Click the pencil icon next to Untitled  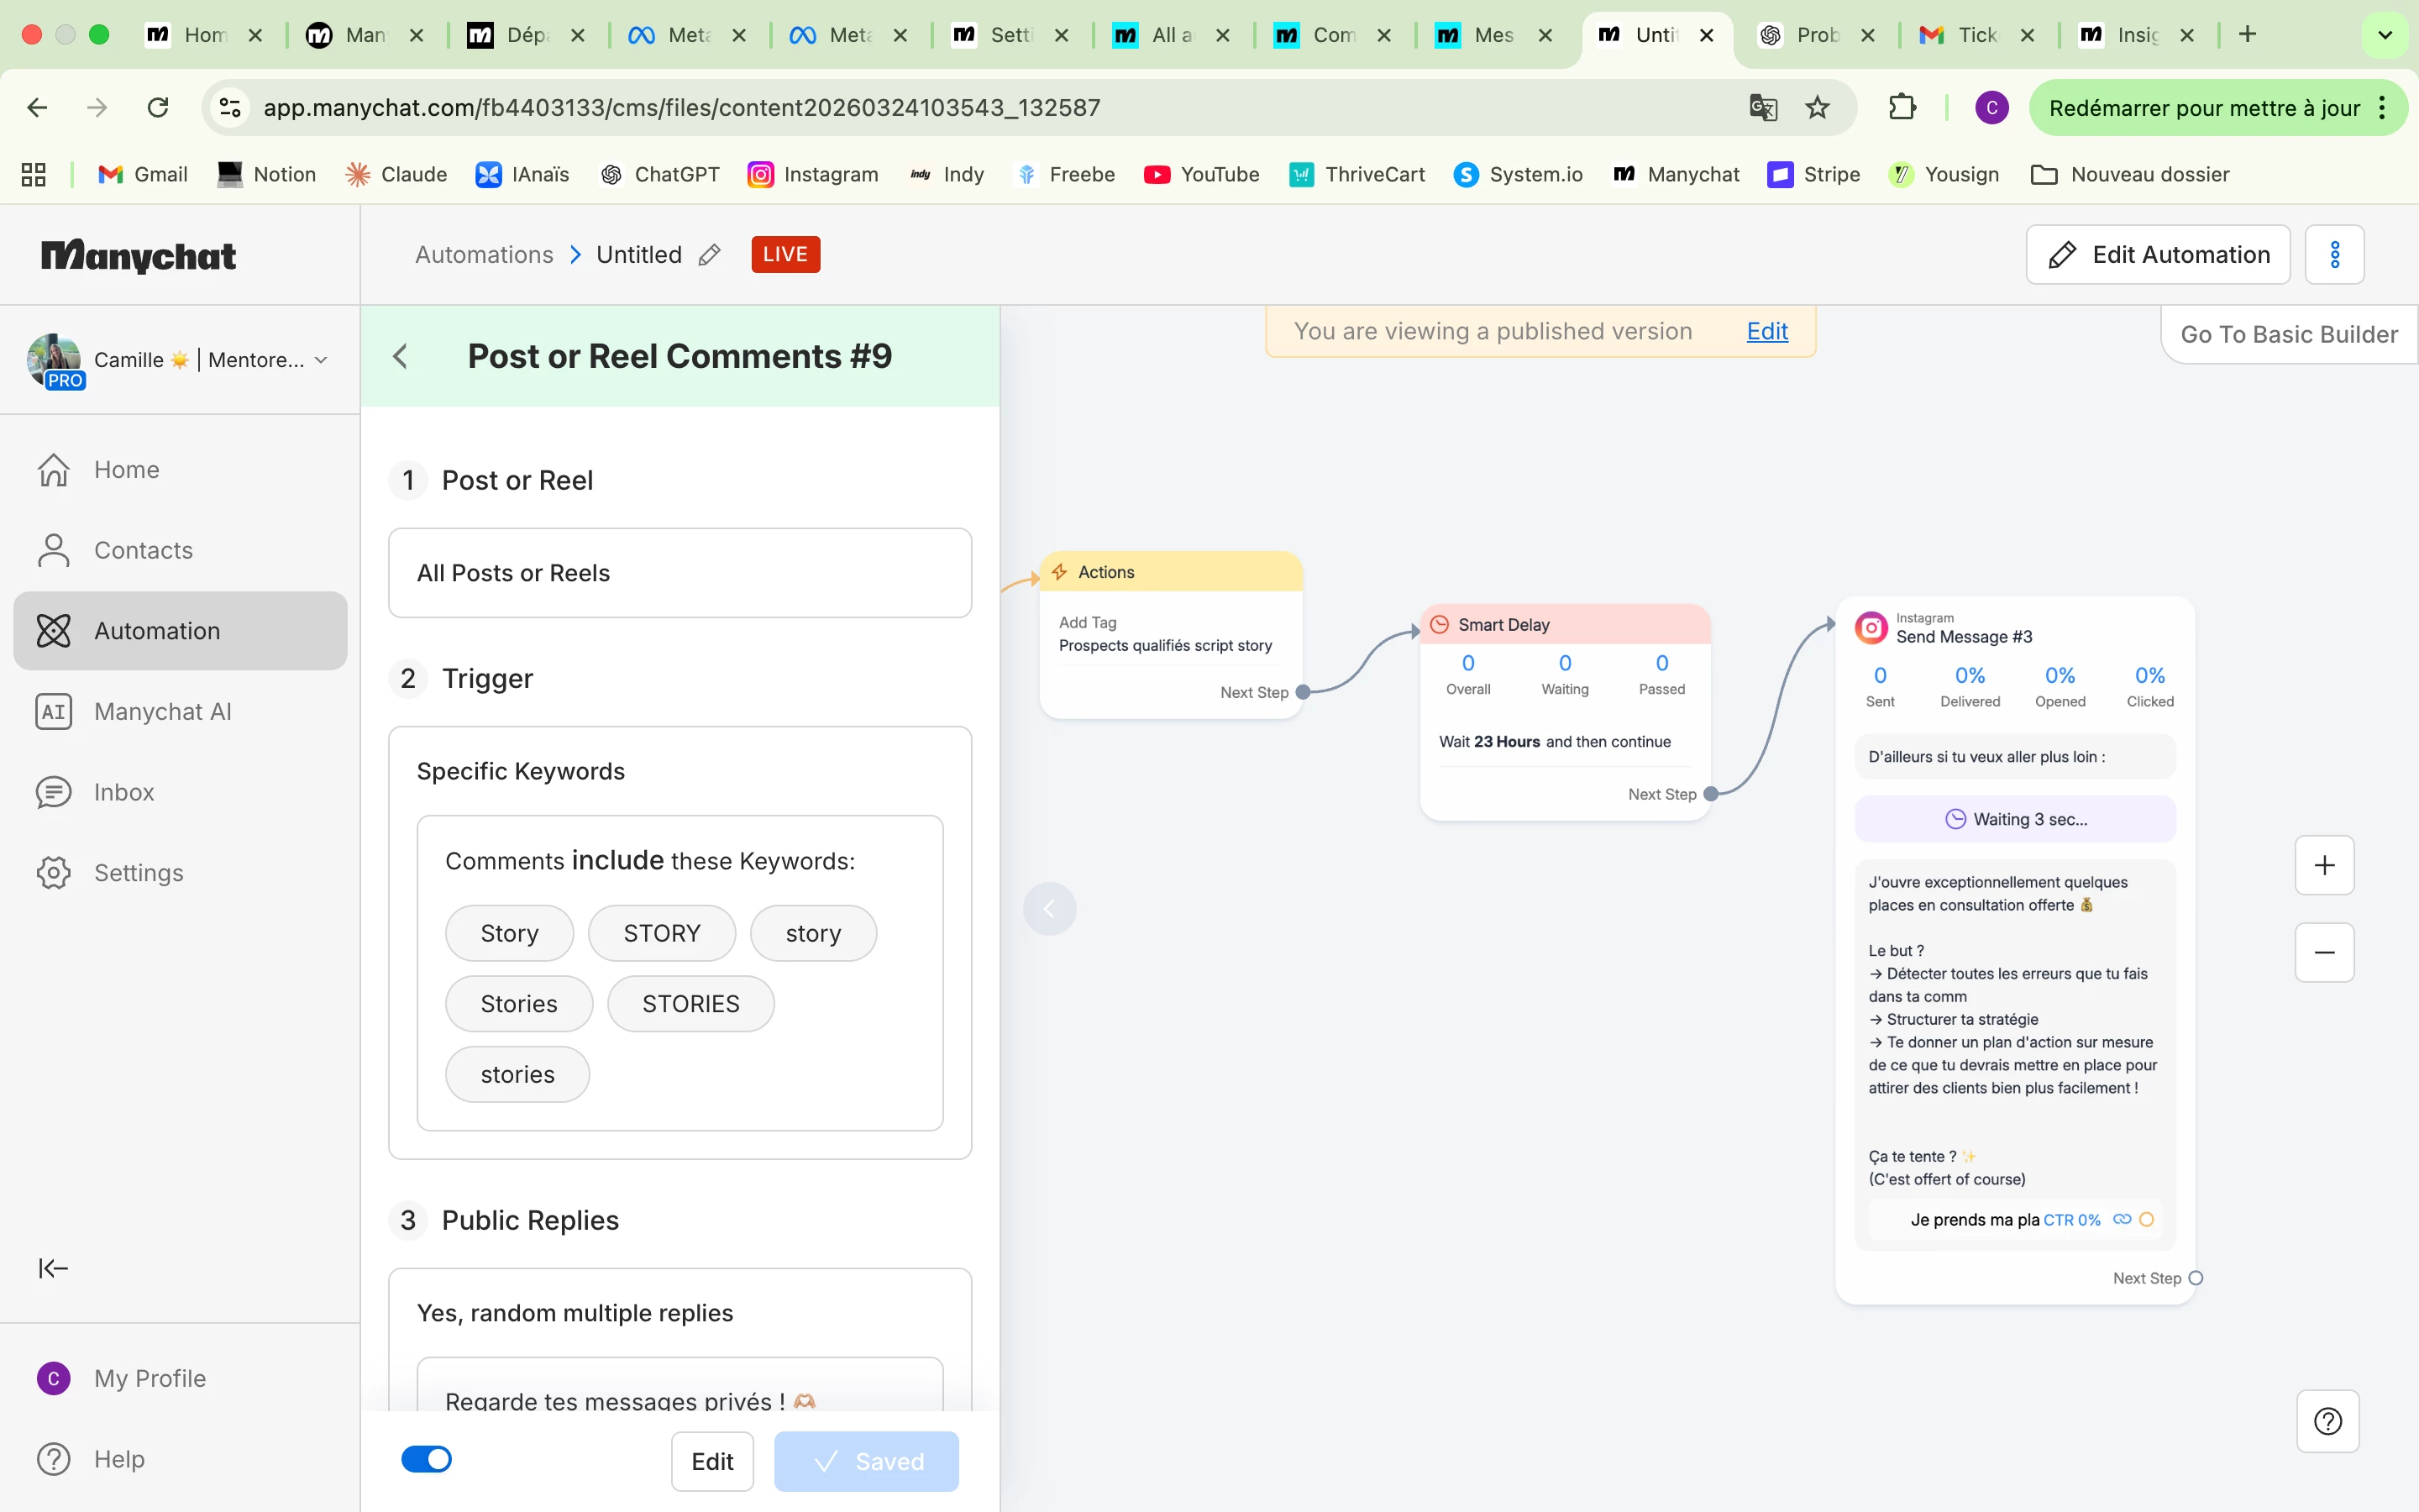click(709, 255)
